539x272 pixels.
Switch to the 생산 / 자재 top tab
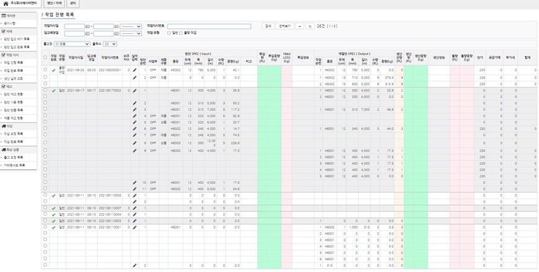coord(54,4)
